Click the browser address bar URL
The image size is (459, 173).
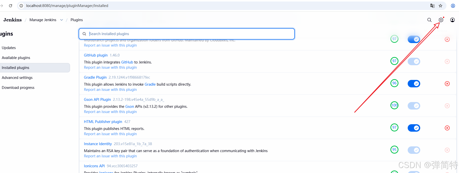(x=67, y=6)
